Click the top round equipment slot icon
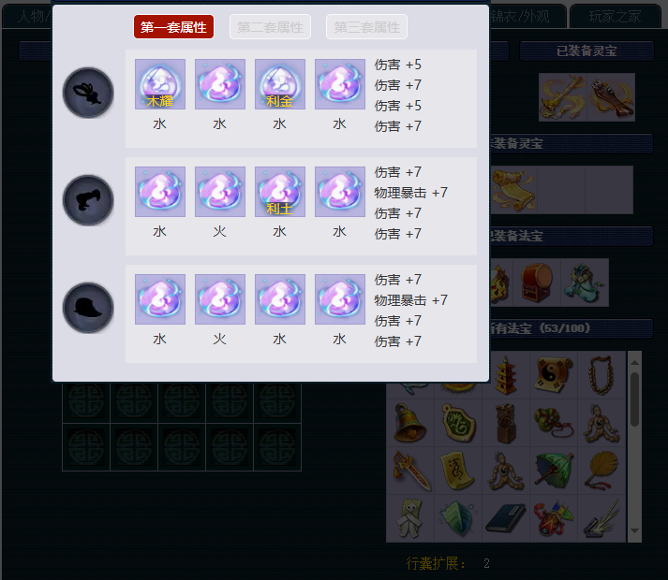 [88, 93]
